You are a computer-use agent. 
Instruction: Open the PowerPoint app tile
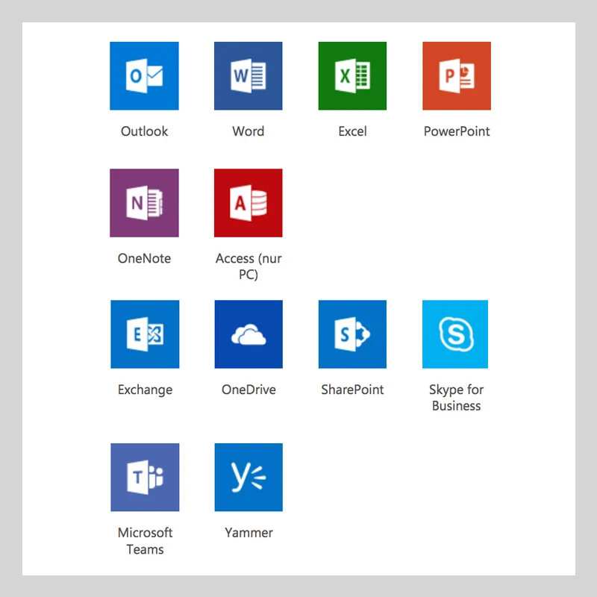[457, 76]
